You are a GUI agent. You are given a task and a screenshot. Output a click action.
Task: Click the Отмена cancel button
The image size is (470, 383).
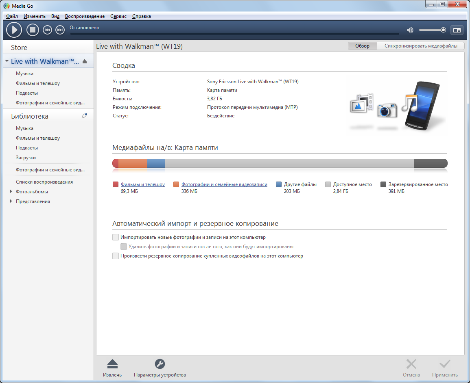coord(411,368)
